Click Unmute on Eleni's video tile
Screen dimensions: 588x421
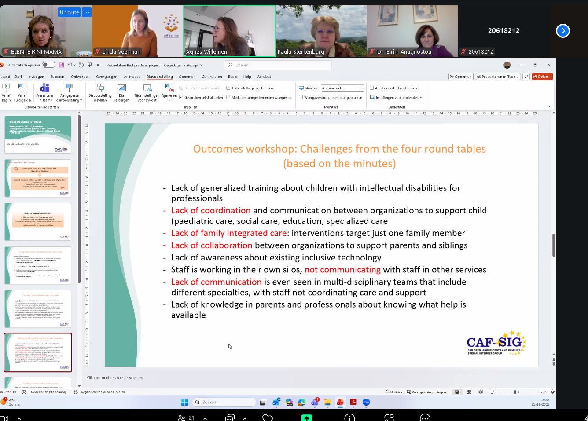click(69, 12)
